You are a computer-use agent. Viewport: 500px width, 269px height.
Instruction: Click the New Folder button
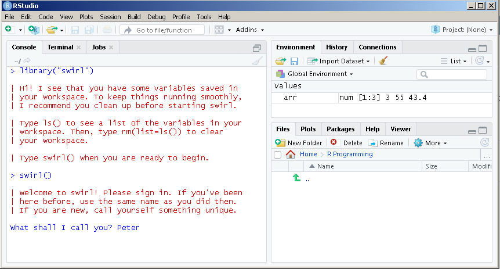pyautogui.click(x=299, y=143)
